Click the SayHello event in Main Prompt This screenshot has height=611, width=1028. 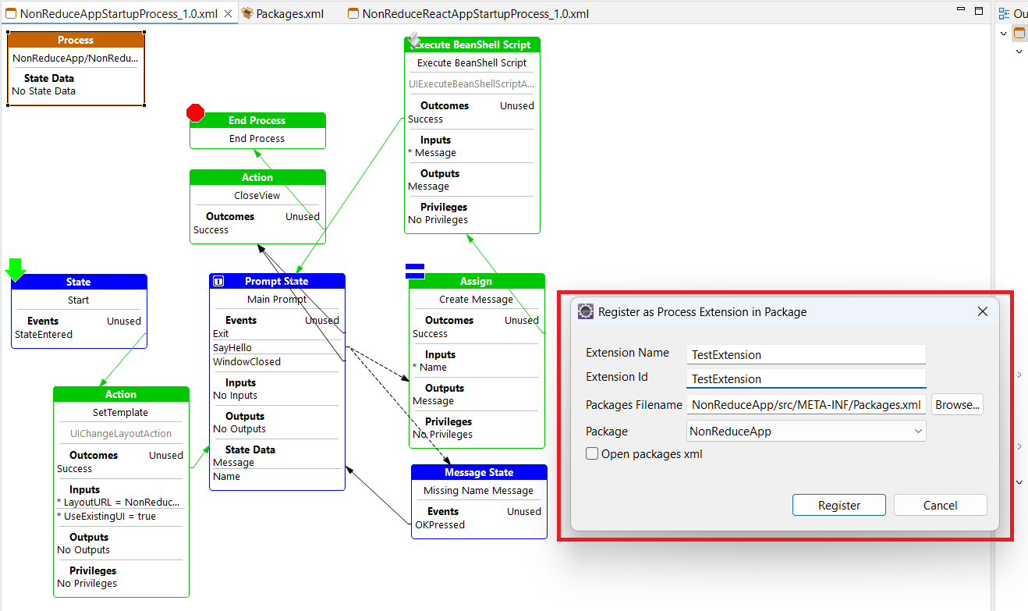232,347
